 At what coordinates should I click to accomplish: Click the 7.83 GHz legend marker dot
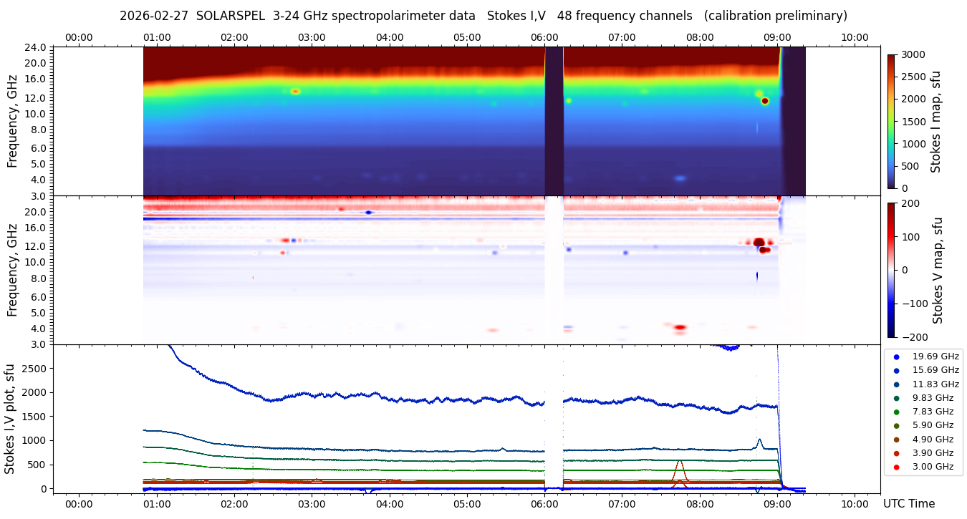[x=896, y=412]
